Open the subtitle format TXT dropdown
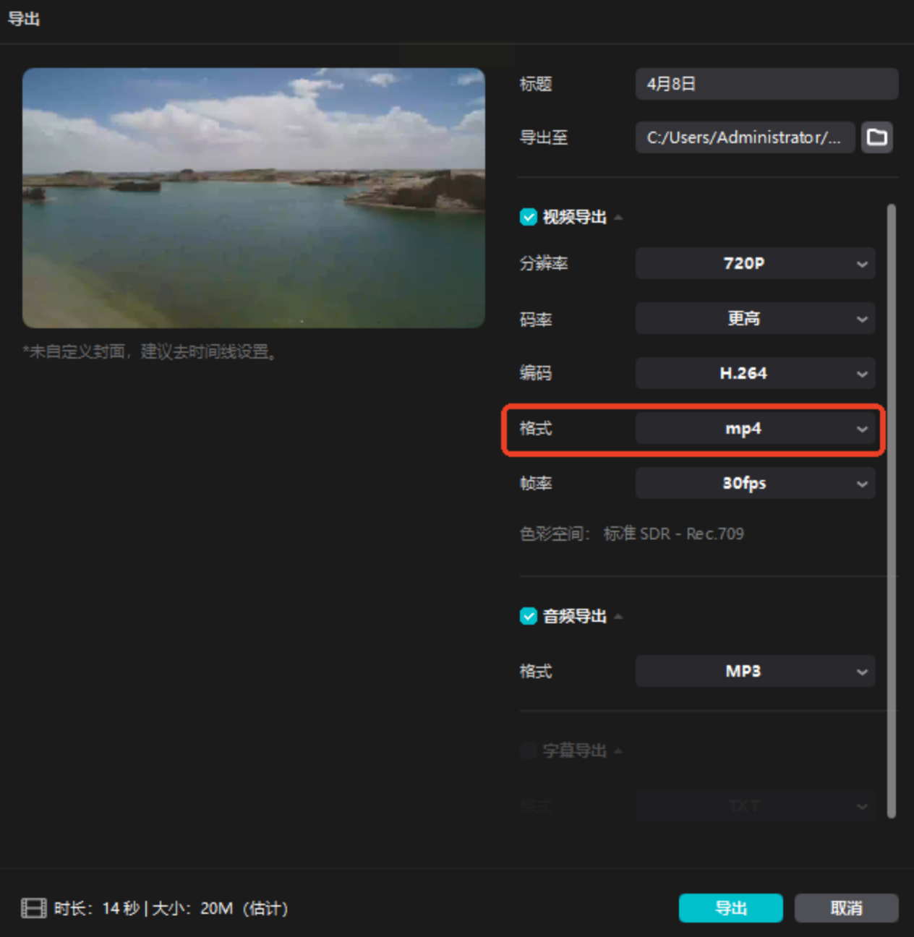The image size is (914, 937). 755,805
